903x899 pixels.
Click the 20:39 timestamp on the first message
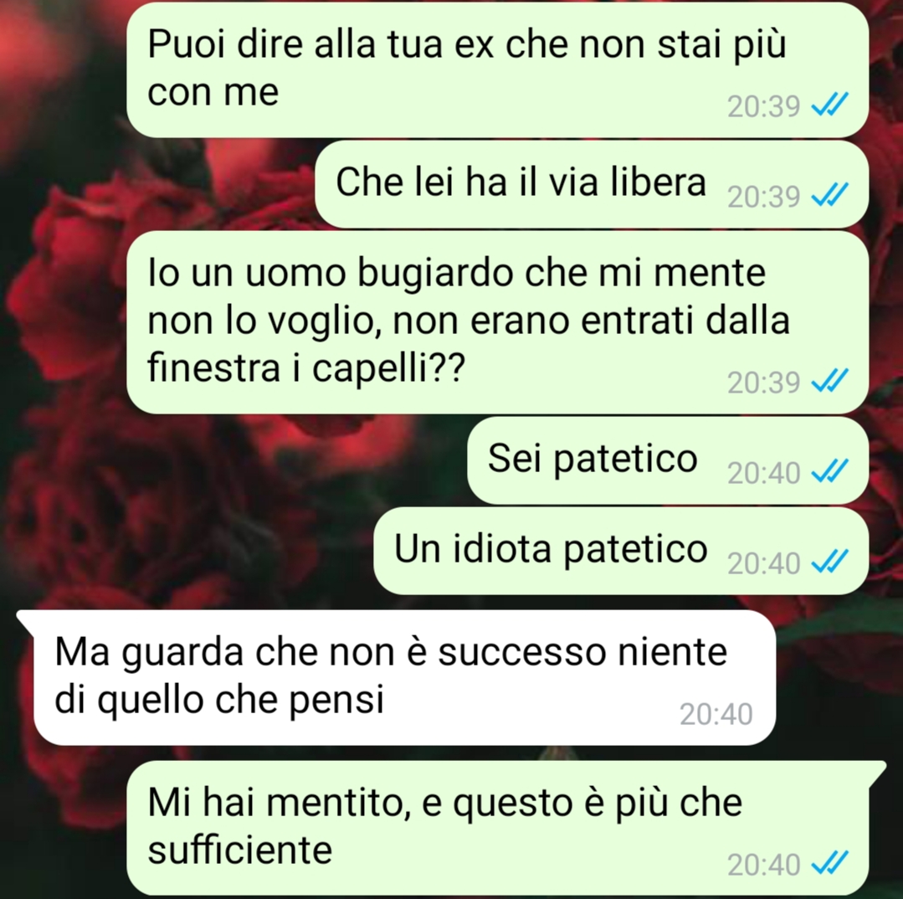pos(763,107)
